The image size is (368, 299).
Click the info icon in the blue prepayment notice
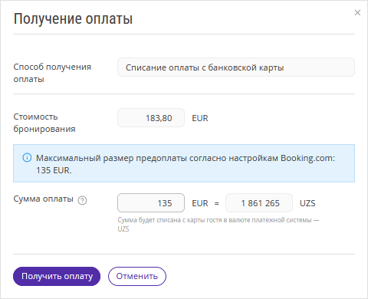click(27, 158)
